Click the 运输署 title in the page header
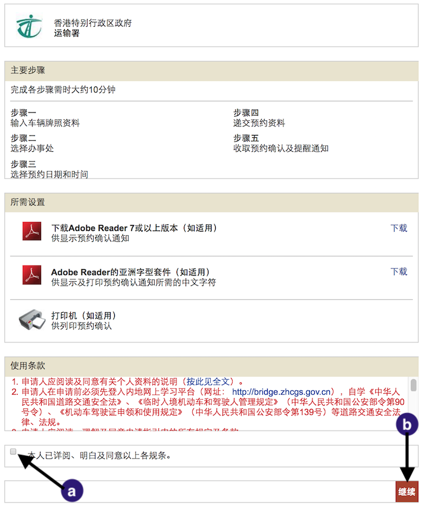423x505 pixels. coord(66,33)
